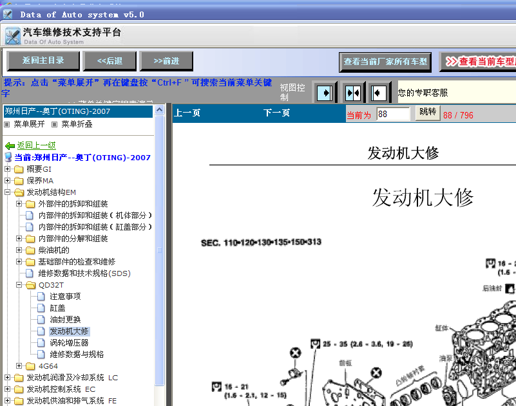Expand the 外部件的拆卸和组装 node
This screenshot has height=406, width=516.
19,204
